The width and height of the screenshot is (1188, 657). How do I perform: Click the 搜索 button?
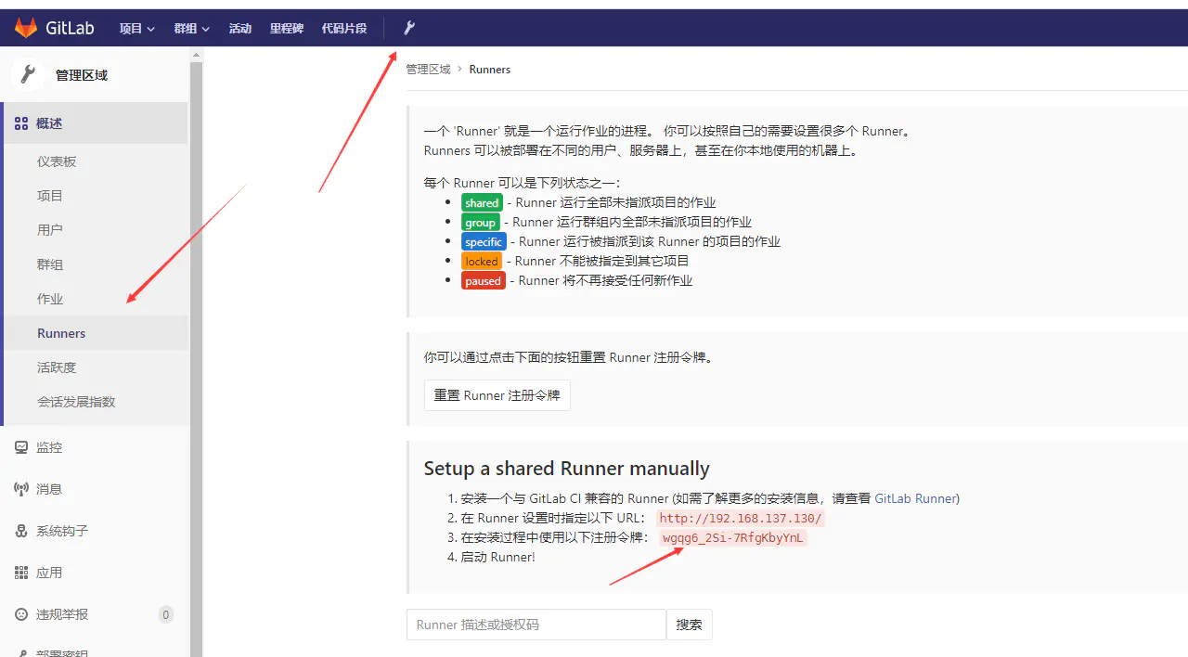(x=690, y=625)
